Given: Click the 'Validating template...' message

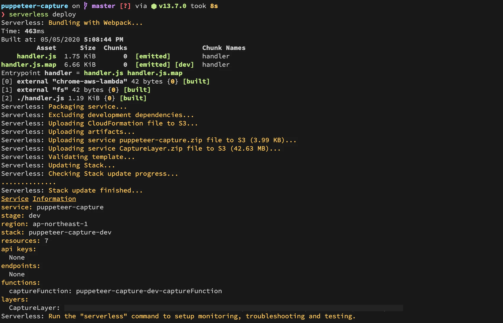Looking at the screenshot, I should pos(92,157).
